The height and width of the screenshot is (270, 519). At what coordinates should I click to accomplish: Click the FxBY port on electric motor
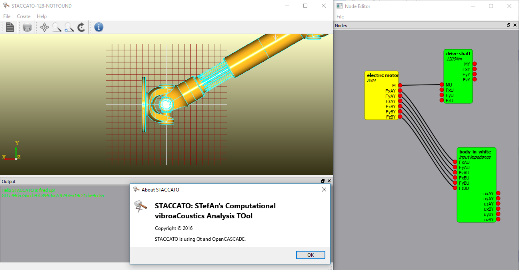click(x=401, y=107)
